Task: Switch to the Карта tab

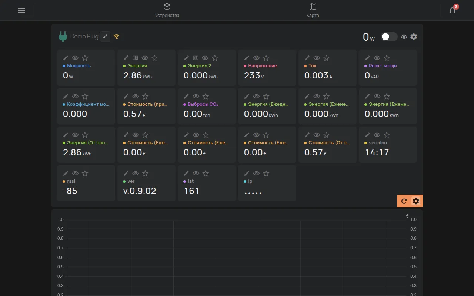Action: tap(313, 10)
